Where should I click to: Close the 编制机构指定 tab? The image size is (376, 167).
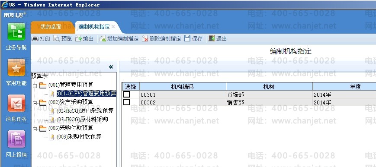113,27
